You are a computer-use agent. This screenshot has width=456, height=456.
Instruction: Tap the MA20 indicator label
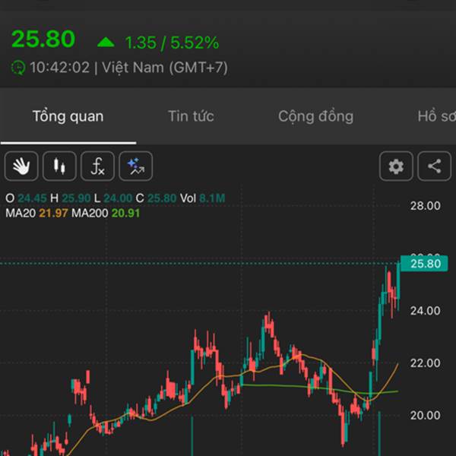36,214
